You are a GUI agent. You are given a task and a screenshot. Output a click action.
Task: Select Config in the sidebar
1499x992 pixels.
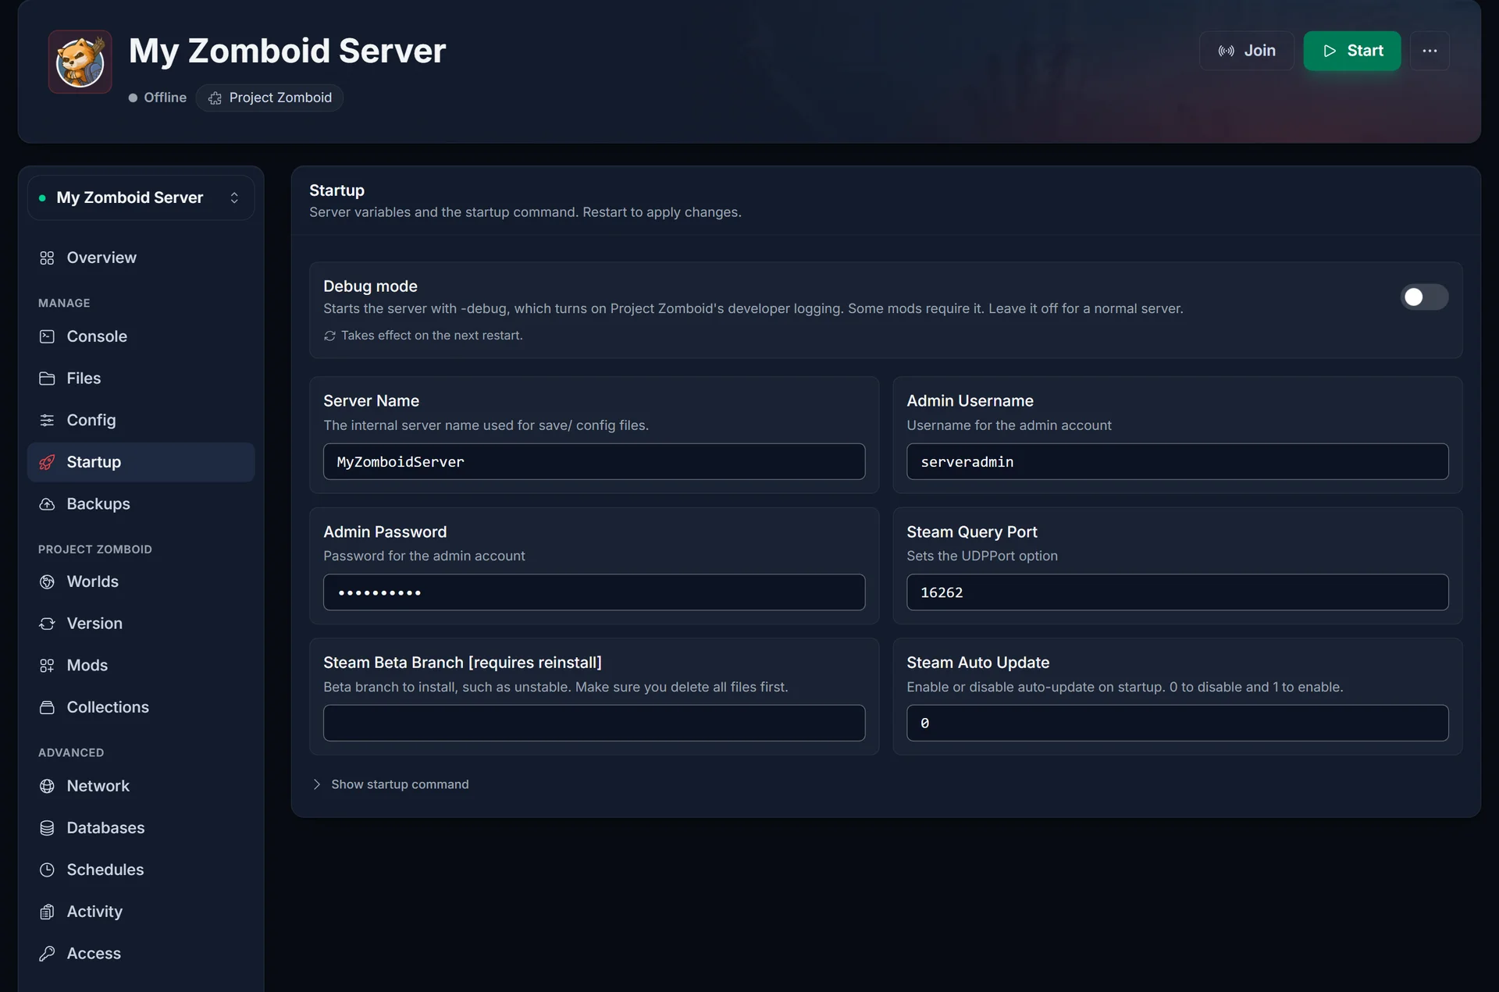(141, 420)
